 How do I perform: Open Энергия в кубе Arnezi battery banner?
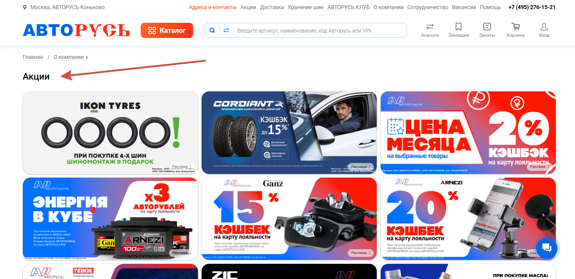[x=110, y=219]
